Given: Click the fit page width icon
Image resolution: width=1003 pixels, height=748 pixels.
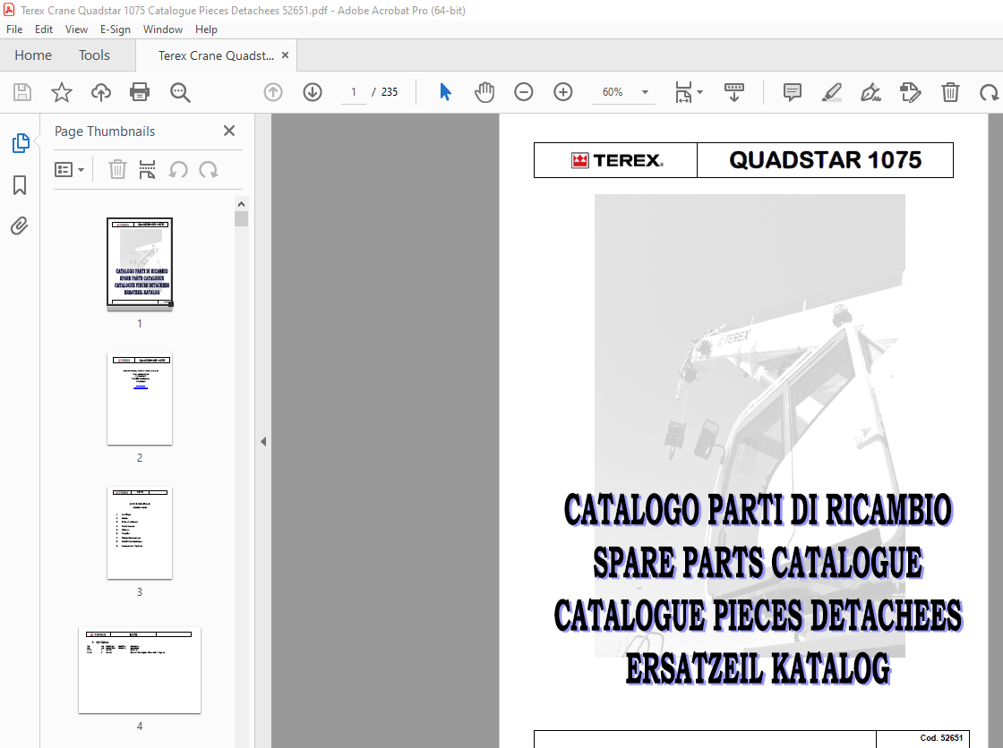Looking at the screenshot, I should (x=683, y=92).
